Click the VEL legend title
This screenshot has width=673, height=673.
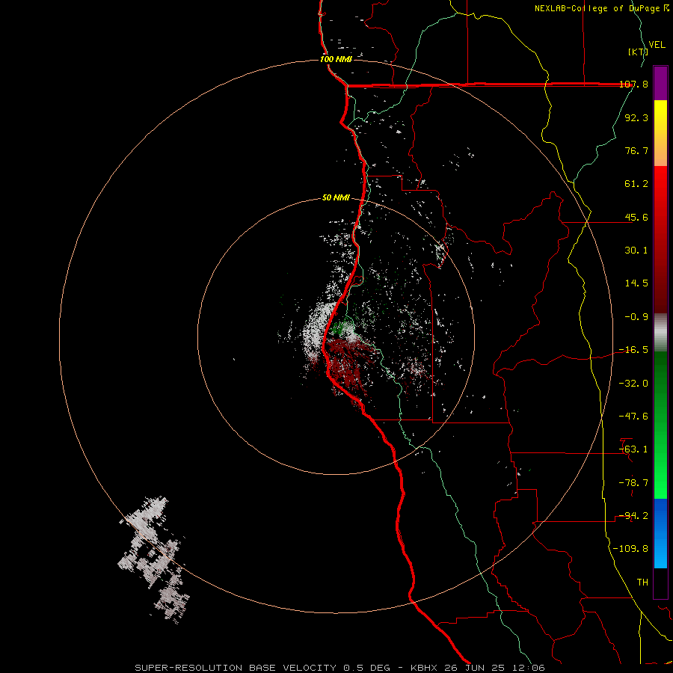[x=657, y=45]
